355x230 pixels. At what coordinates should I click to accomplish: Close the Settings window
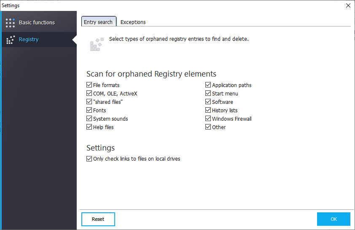(x=348, y=5)
